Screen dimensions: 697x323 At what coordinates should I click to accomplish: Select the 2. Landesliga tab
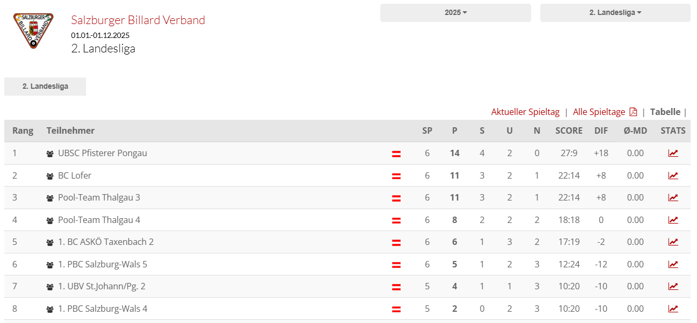45,87
